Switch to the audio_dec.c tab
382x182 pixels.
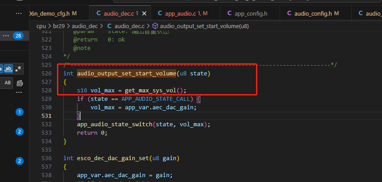click(120, 14)
